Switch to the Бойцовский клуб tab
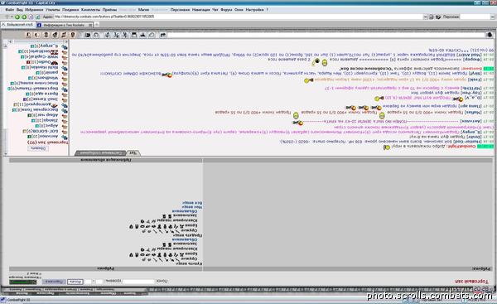 (17, 24)
